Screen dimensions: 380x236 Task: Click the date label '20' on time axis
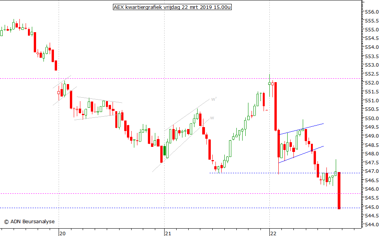tap(62, 234)
